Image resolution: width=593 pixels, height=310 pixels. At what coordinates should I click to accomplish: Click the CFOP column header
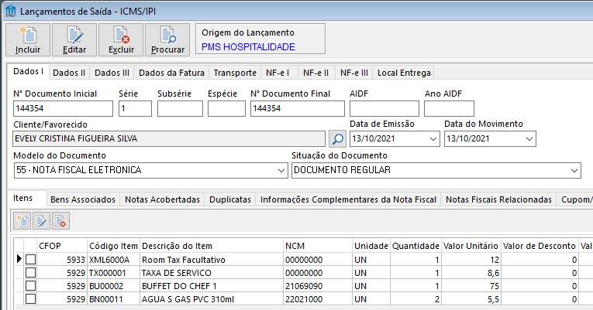pos(62,246)
